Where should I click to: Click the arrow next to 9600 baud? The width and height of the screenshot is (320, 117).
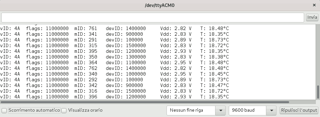coord(271,110)
